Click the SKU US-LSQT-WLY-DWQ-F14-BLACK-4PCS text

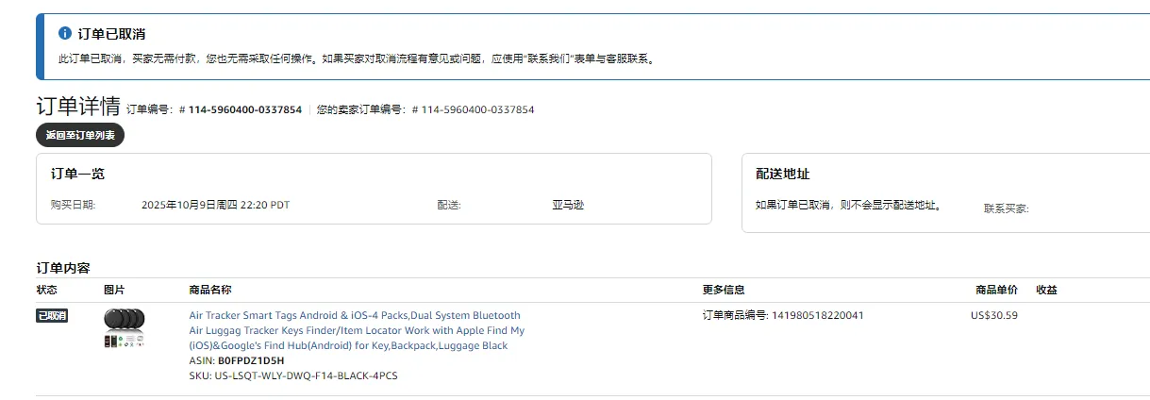[292, 375]
